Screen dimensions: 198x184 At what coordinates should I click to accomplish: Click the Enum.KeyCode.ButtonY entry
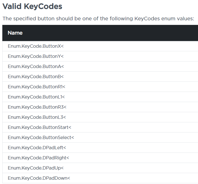pyautogui.click(x=36, y=56)
